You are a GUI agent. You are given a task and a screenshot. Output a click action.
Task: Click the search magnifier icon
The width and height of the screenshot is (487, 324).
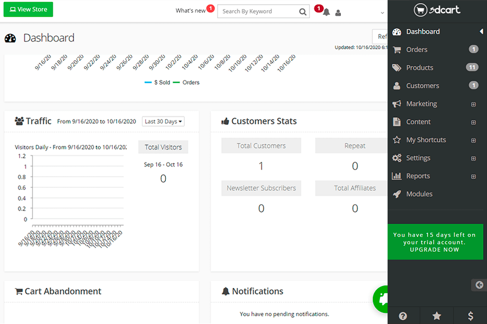303,12
